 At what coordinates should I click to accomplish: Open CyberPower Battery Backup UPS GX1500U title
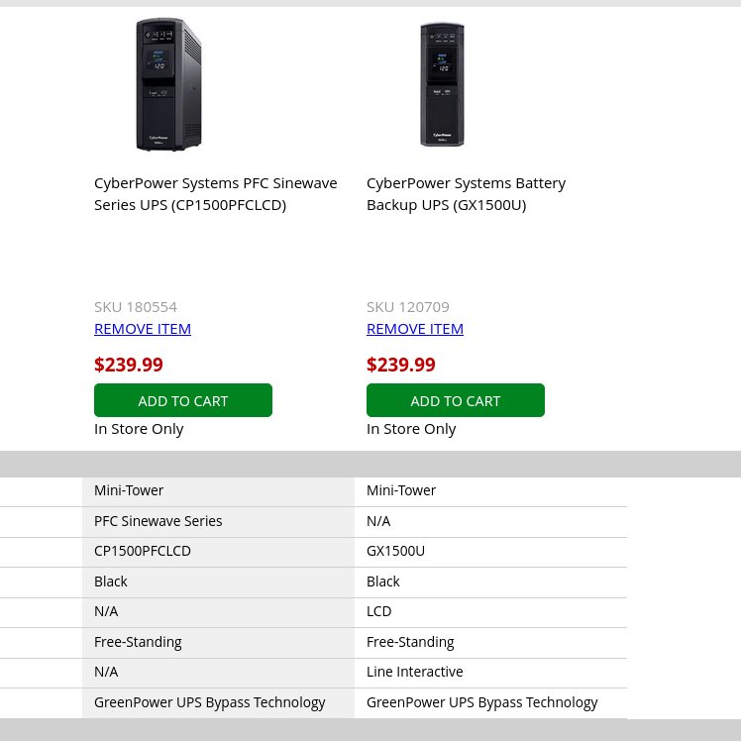click(x=466, y=194)
